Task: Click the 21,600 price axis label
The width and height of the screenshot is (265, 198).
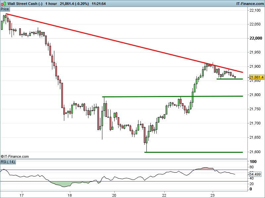Action: (255, 152)
